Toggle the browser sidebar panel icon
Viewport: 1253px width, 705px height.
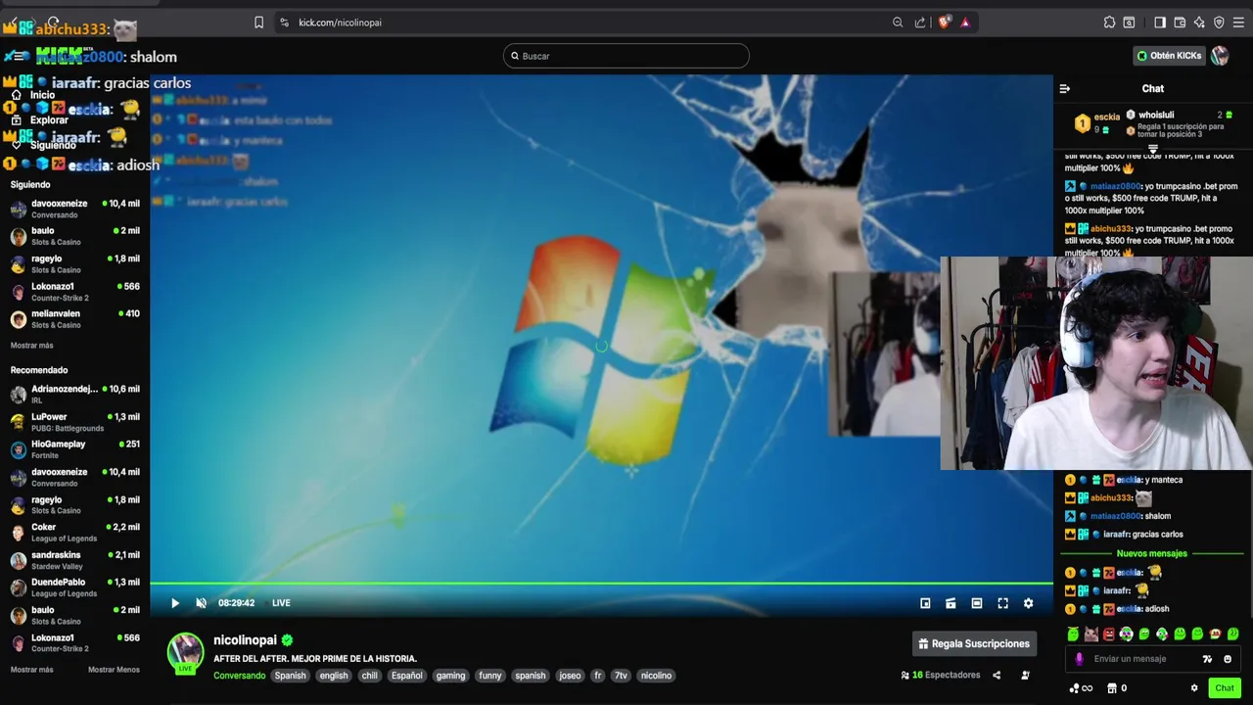(1160, 23)
